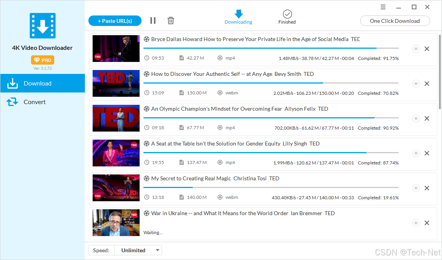
Task: Click the Allyson Felix video thumbnail
Action: [116, 118]
